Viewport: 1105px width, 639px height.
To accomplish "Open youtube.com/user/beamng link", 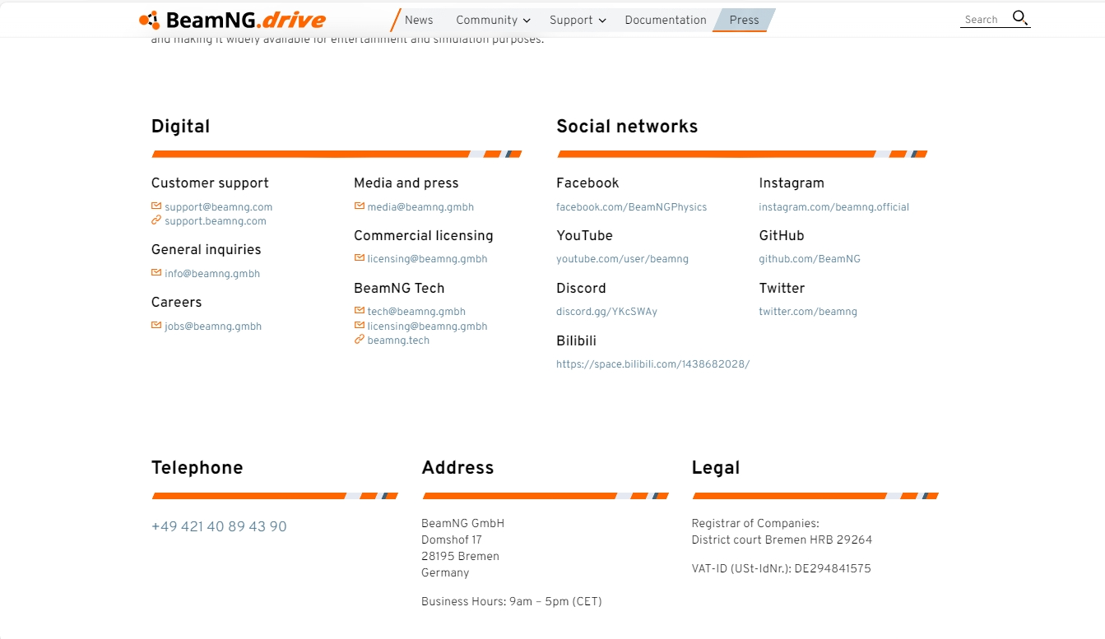I will click(x=622, y=259).
